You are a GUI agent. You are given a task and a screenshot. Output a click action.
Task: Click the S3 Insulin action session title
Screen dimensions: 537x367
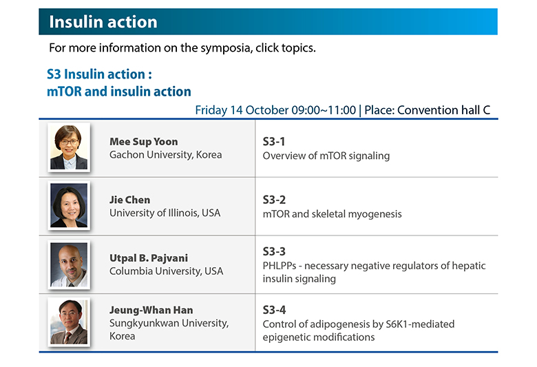[x=119, y=83]
